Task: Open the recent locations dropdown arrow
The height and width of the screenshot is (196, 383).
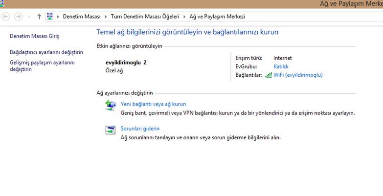Action: [x=30, y=17]
